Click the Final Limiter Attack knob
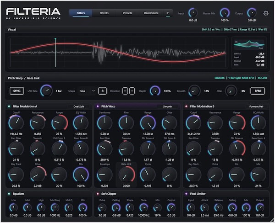Image resolution: width=275 pixels, height=223 pixels. pyautogui.click(x=205, y=207)
